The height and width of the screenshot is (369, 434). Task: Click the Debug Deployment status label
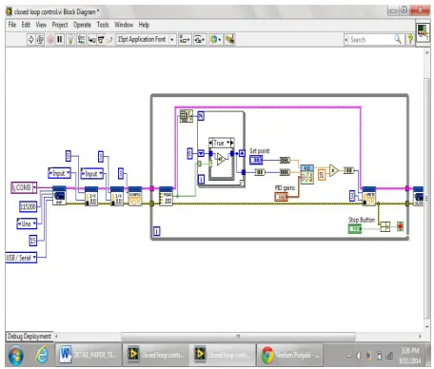(30, 336)
